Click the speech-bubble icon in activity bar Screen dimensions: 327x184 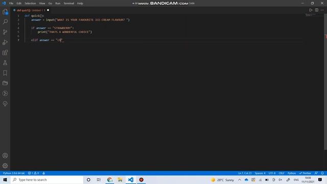click(5, 103)
